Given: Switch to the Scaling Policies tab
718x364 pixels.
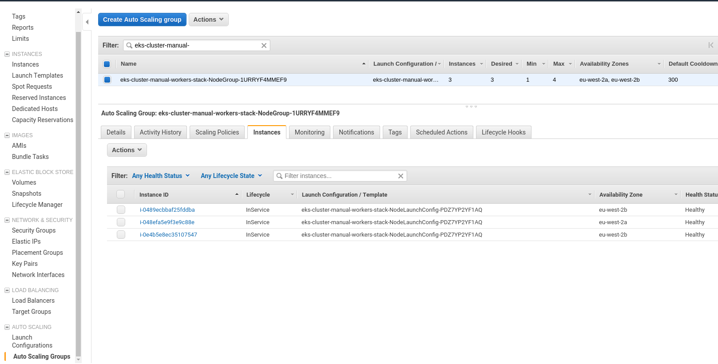Looking at the screenshot, I should [x=217, y=132].
